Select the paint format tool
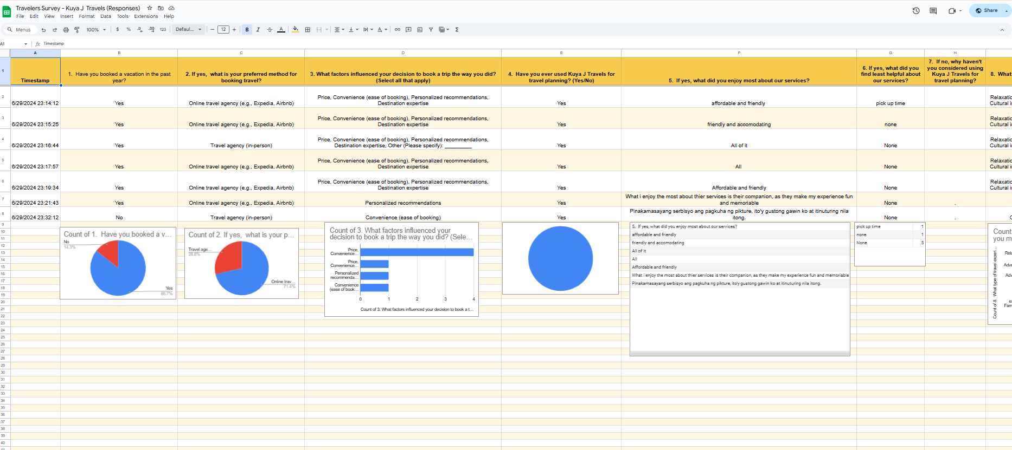1012x450 pixels. pos(77,30)
